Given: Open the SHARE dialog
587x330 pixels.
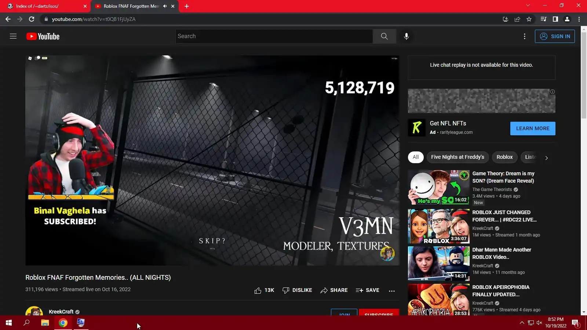Looking at the screenshot, I should (x=334, y=290).
